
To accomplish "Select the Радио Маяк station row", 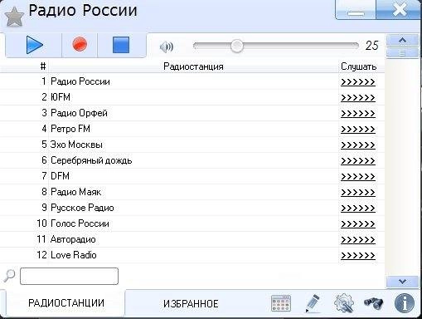I will tap(192, 192).
